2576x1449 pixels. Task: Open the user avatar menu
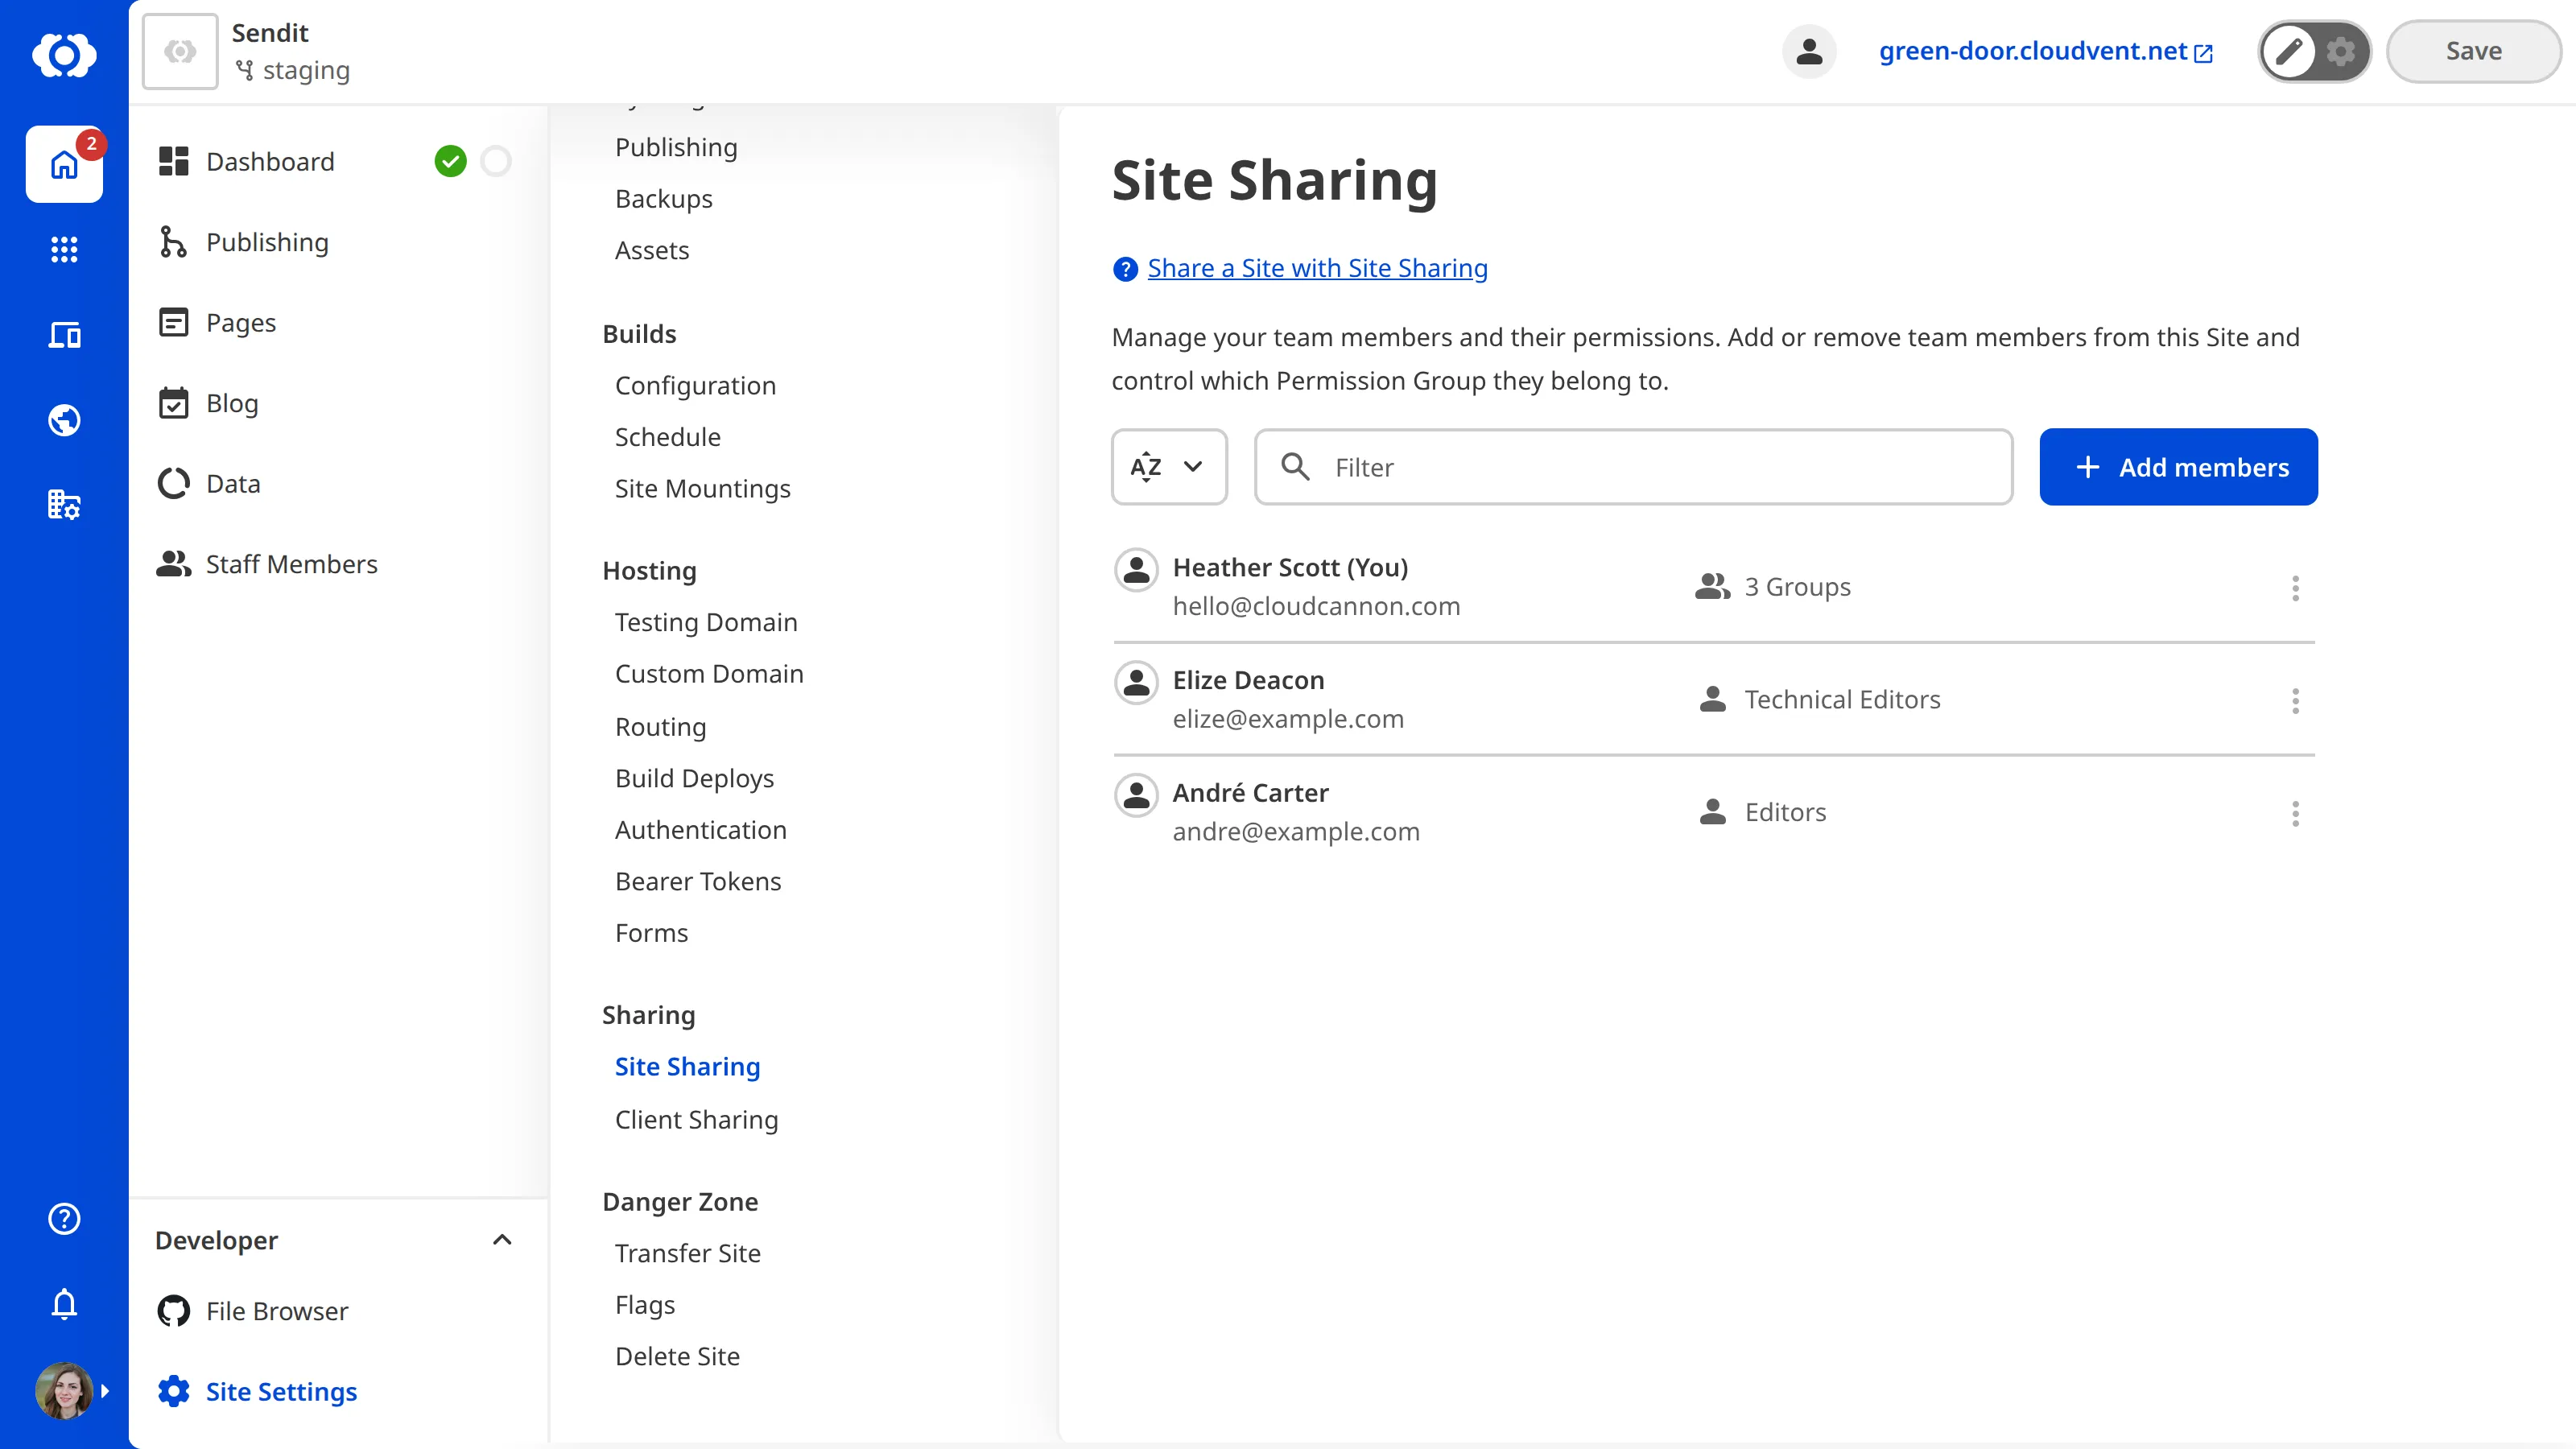(x=64, y=1391)
